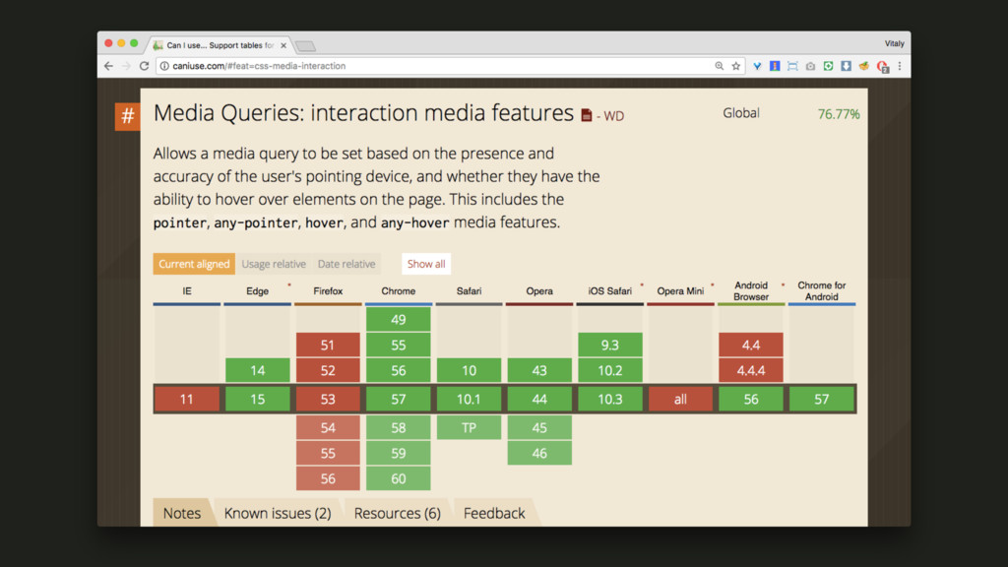Click the blue download arrow extension icon

point(846,66)
